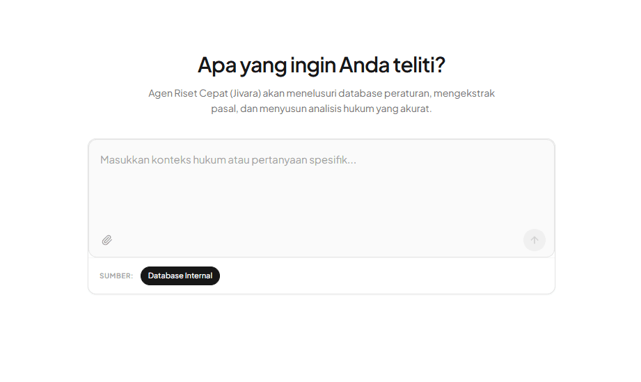Toggle the Database Internal source chip

tap(180, 276)
